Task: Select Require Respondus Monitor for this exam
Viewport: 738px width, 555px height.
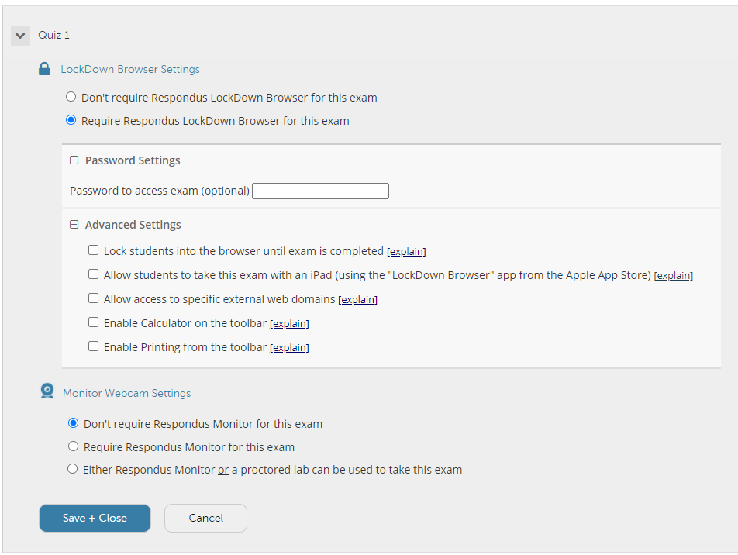Action: (x=73, y=446)
